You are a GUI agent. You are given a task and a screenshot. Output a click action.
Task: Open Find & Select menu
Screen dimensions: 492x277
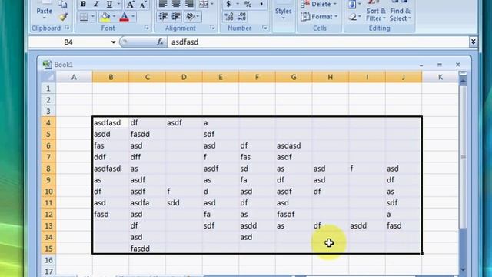coord(400,13)
